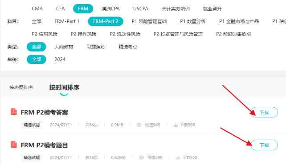The height and width of the screenshot is (165, 286).
Task: Filter year by 2024
Action: click(x=60, y=59)
